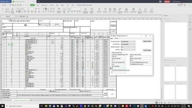Click the Upgrade link
192x108 pixels.
[x=176, y=1]
